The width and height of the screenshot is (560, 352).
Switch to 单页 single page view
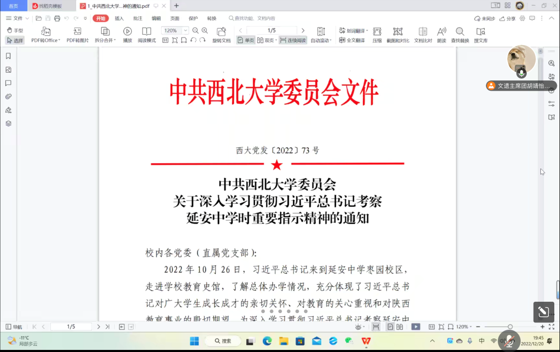246,40
